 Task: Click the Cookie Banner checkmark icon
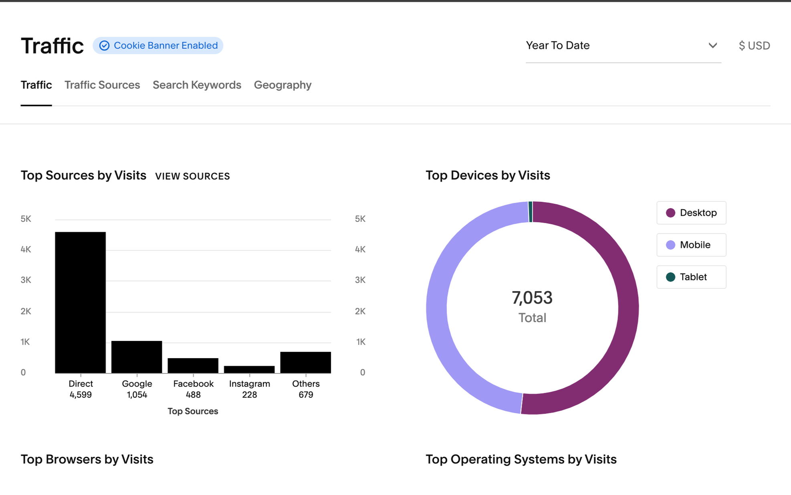coord(104,46)
